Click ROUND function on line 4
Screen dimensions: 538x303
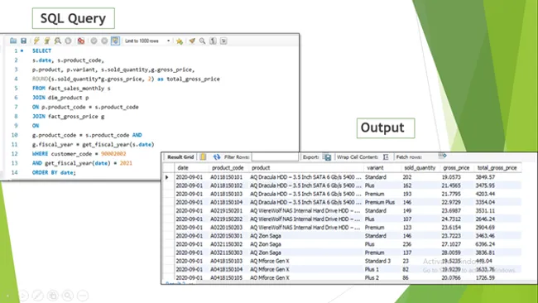click(41, 79)
